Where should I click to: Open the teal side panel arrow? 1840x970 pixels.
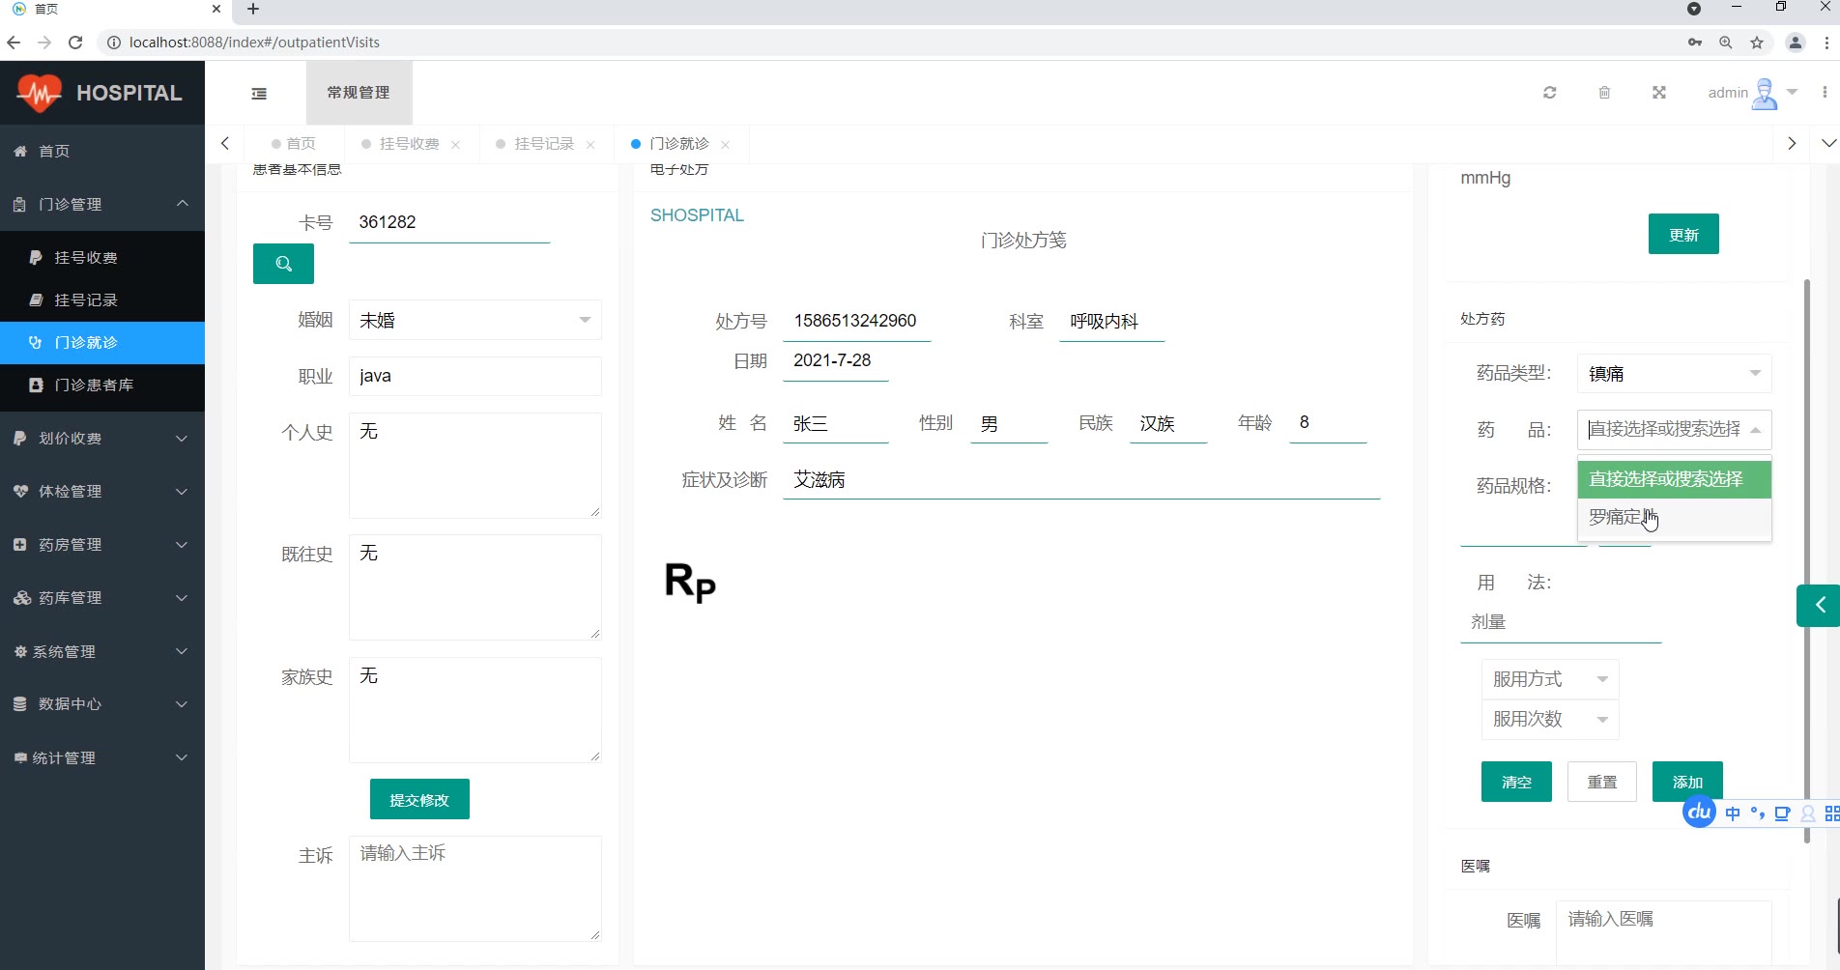[x=1819, y=606]
